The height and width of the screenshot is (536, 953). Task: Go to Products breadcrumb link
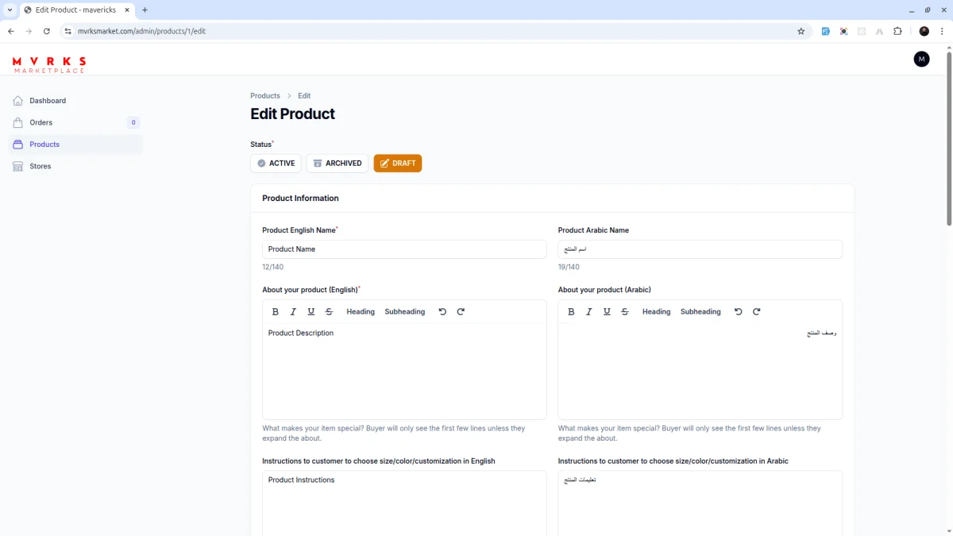click(x=265, y=96)
